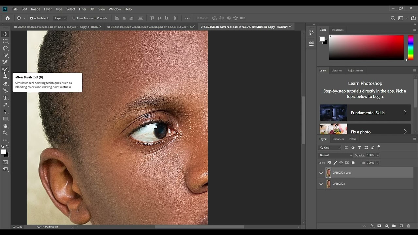The image size is (418, 235).
Task: Hide the 0F5B0528 copy layer
Action: (321, 173)
